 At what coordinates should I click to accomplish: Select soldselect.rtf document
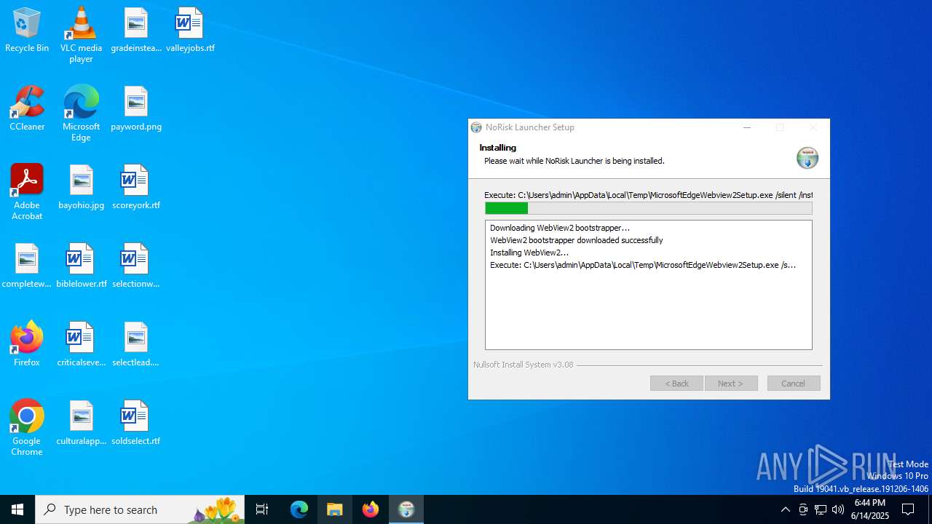pos(136,424)
